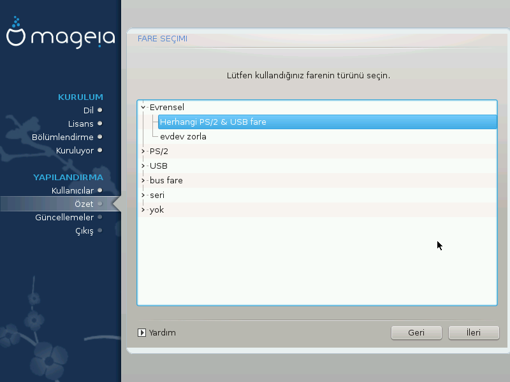Click the Güncellemeler step bullet
The image size is (510, 382).
pyautogui.click(x=100, y=217)
